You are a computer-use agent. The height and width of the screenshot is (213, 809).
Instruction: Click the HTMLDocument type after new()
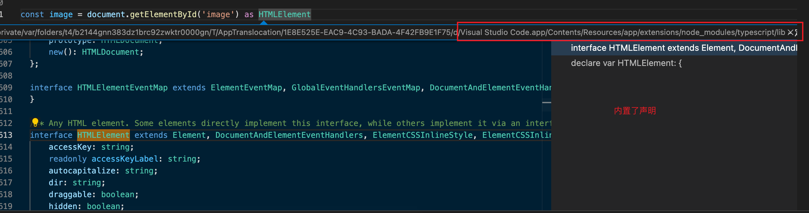click(110, 52)
